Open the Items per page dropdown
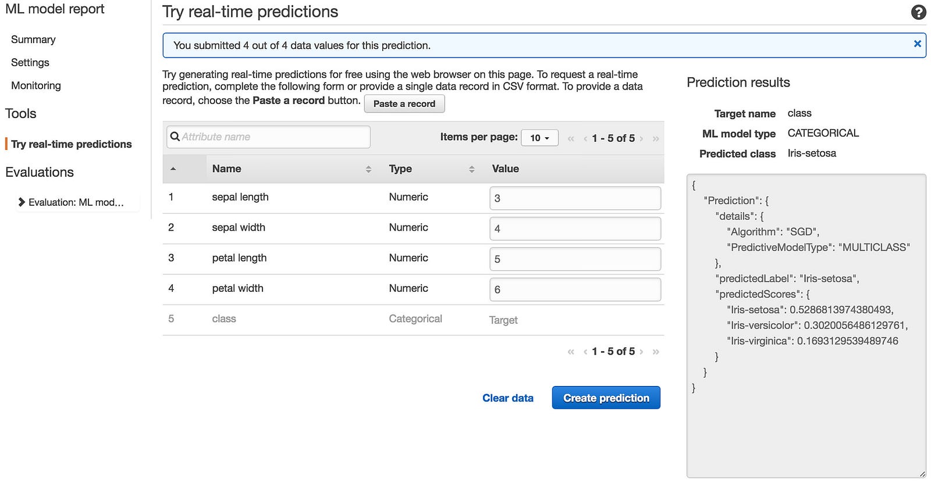 pyautogui.click(x=539, y=138)
